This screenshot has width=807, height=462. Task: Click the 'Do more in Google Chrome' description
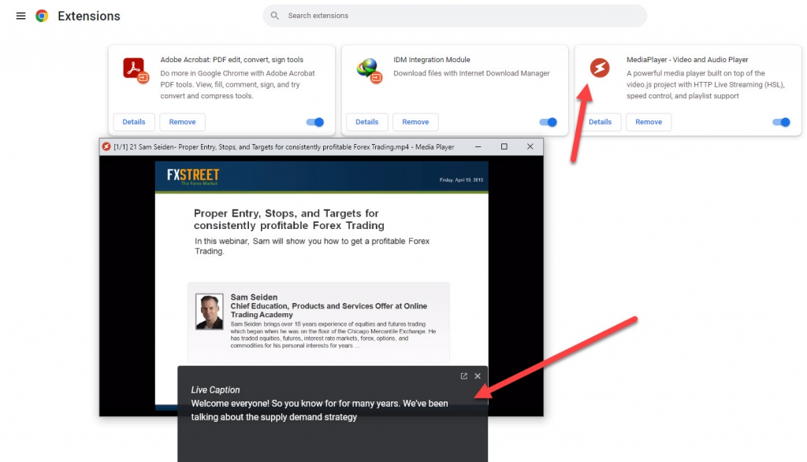point(237,85)
